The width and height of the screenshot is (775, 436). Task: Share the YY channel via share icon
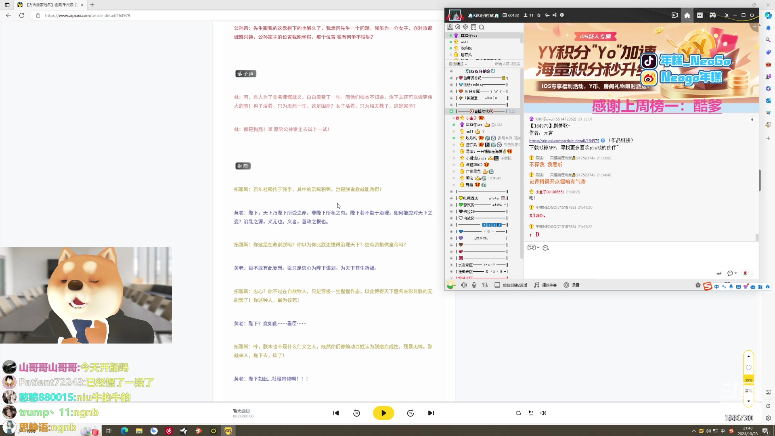tap(555, 15)
